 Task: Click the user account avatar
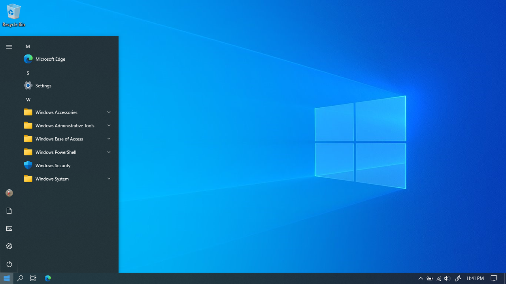coord(9,193)
